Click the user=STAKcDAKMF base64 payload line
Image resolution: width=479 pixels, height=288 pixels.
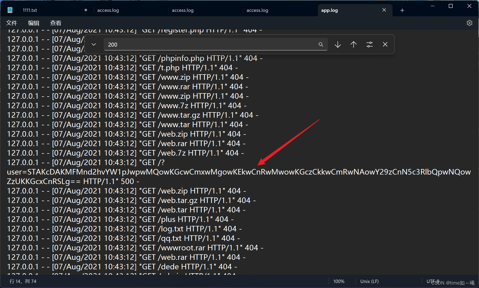pyautogui.click(x=239, y=172)
